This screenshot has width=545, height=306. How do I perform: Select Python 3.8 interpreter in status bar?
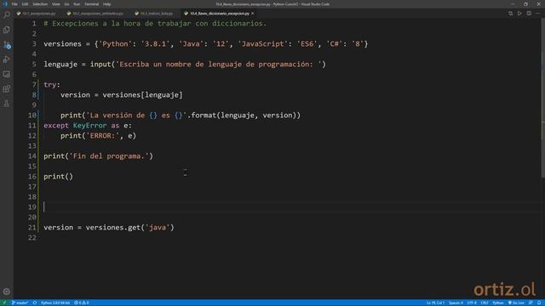(55, 303)
